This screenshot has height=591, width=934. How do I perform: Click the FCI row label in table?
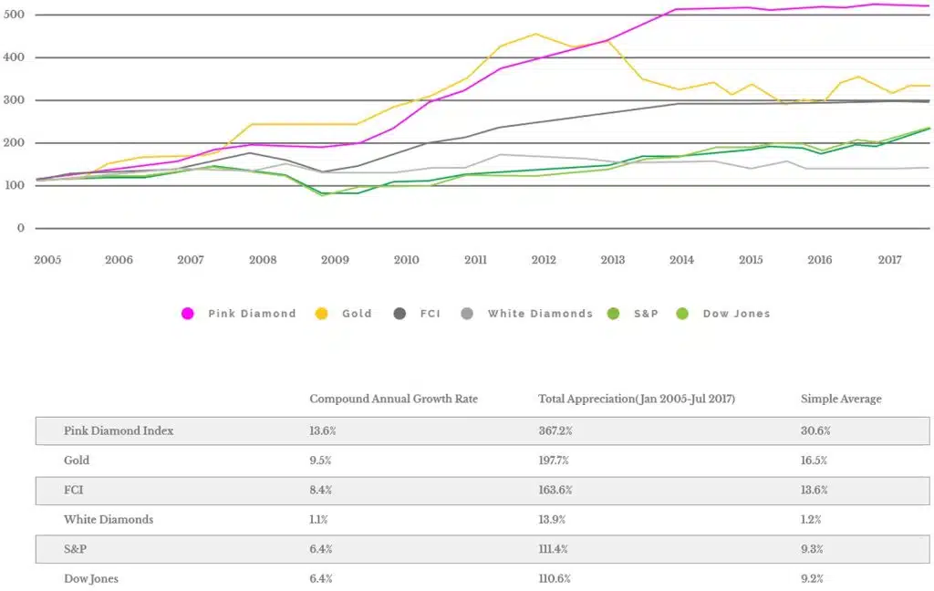click(74, 490)
